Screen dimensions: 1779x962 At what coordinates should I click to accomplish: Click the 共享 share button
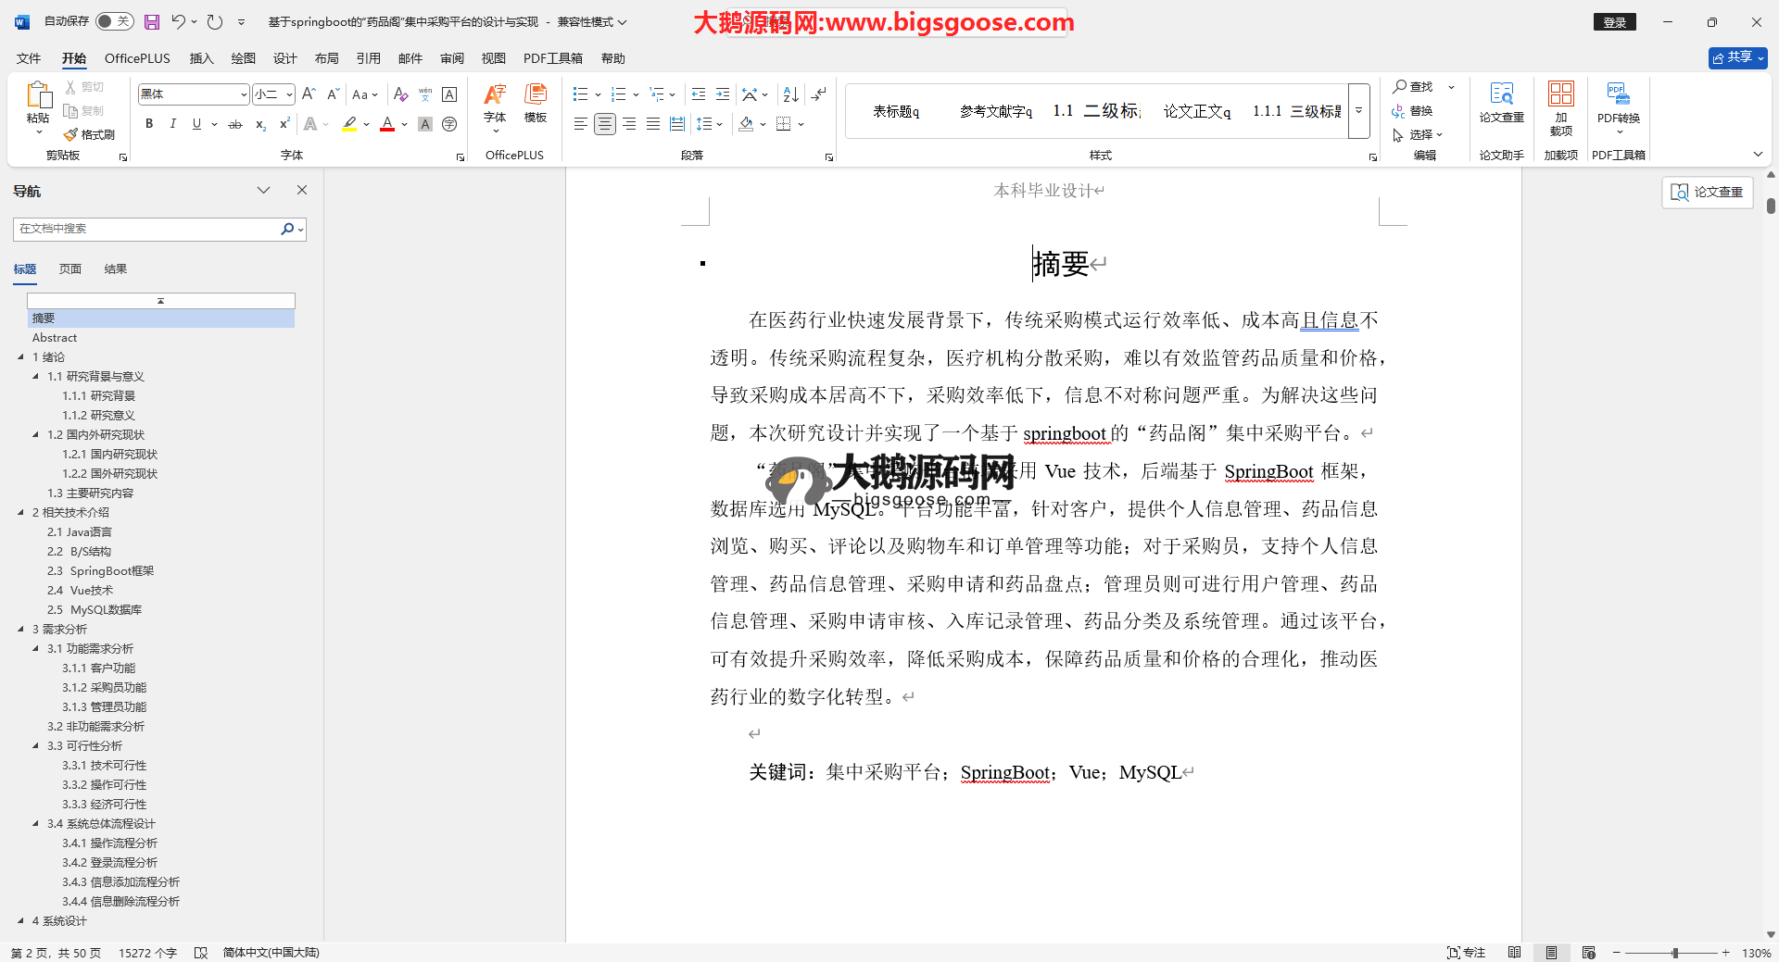click(1737, 57)
